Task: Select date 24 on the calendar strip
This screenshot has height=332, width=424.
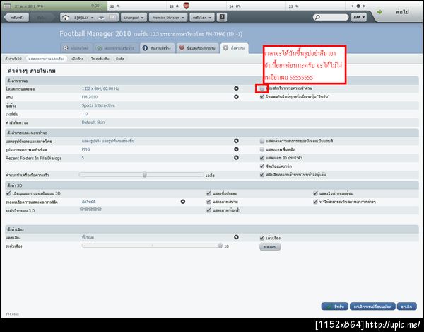Action: (257, 6)
